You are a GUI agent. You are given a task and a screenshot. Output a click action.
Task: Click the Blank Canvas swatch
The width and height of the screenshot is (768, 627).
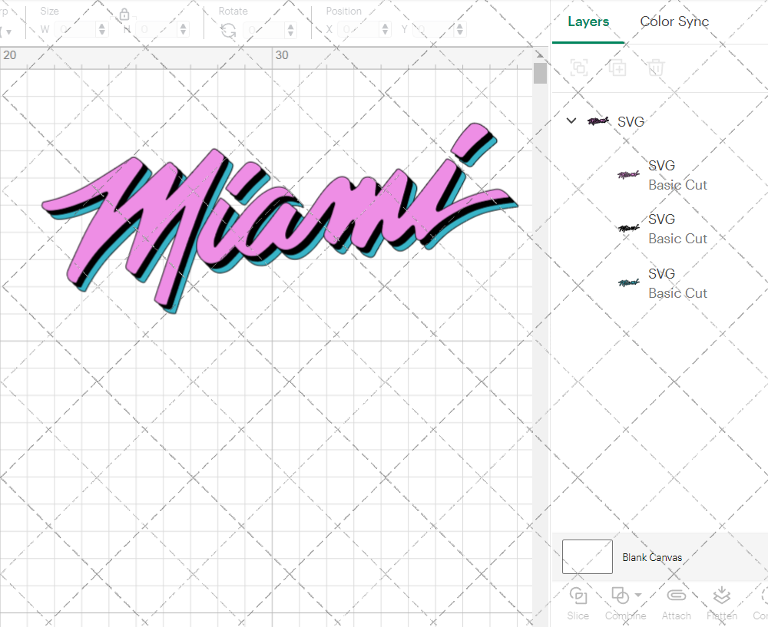588,556
